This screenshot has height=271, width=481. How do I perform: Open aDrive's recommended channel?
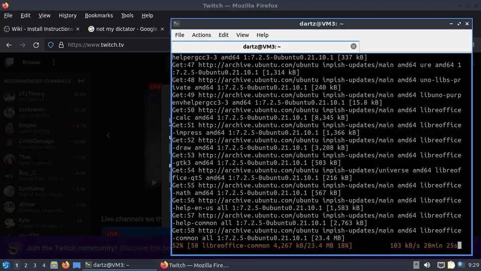tap(45, 207)
